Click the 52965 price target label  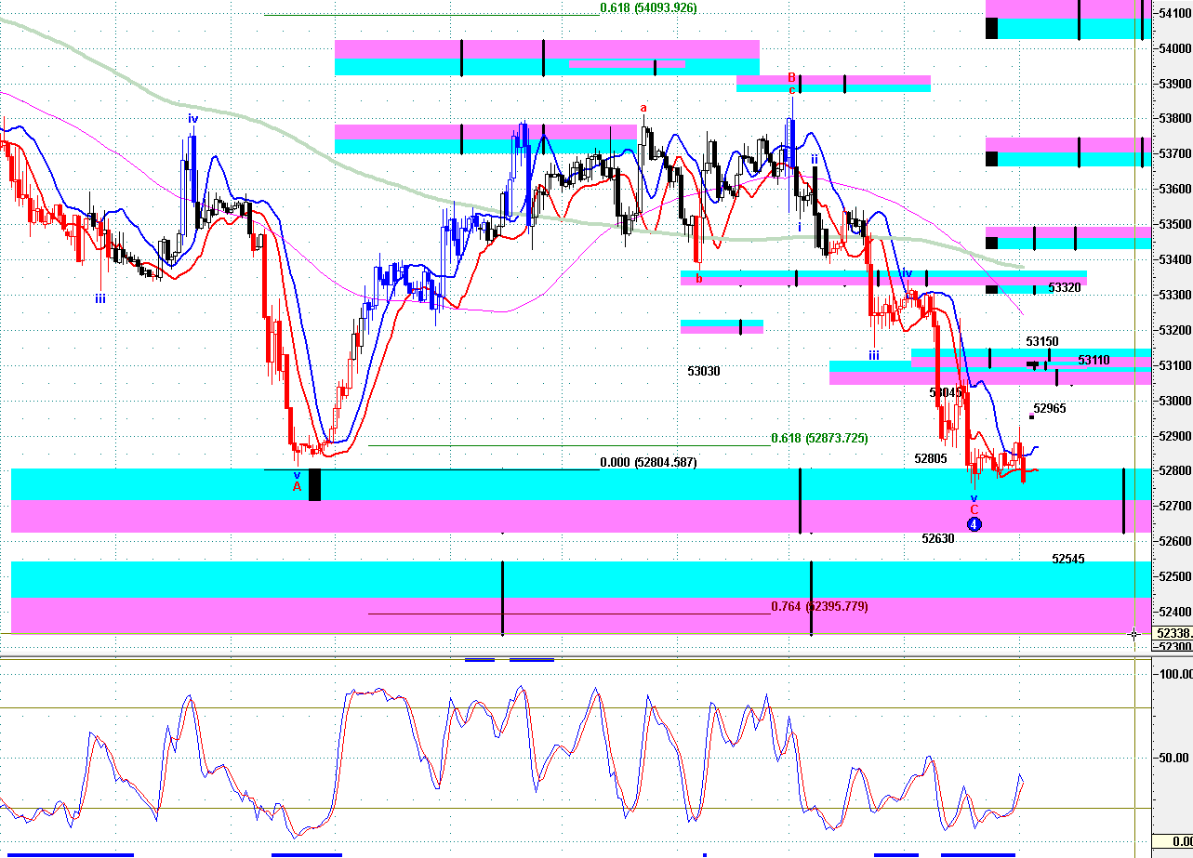pos(1050,408)
